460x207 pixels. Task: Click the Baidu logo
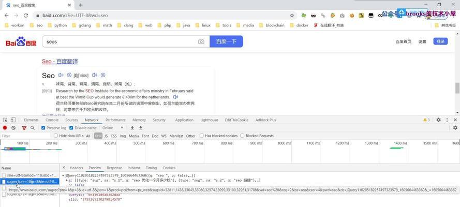21,41
